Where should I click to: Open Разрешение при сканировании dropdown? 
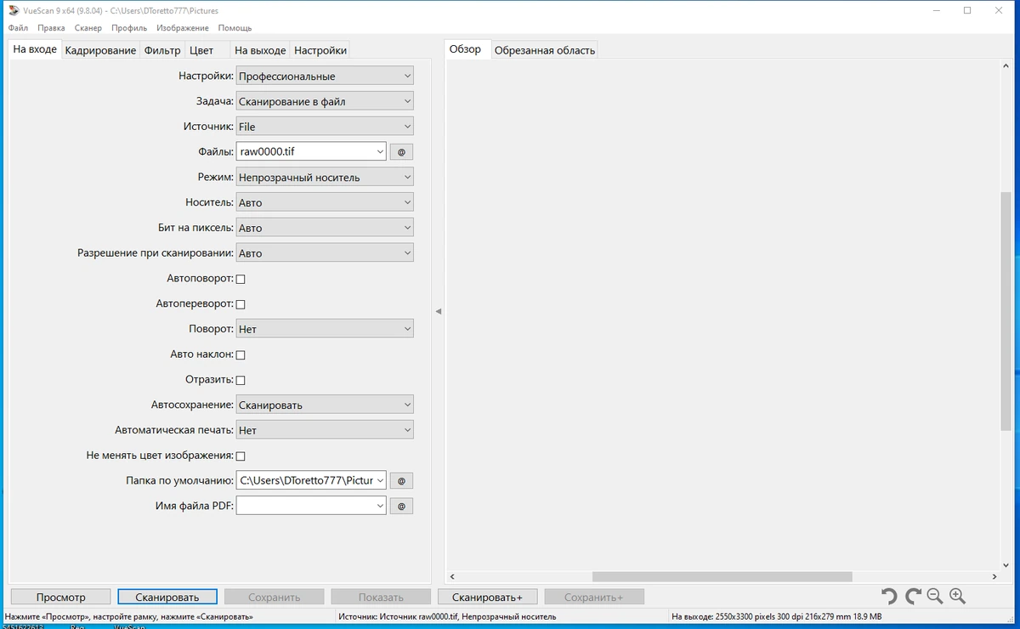(325, 253)
